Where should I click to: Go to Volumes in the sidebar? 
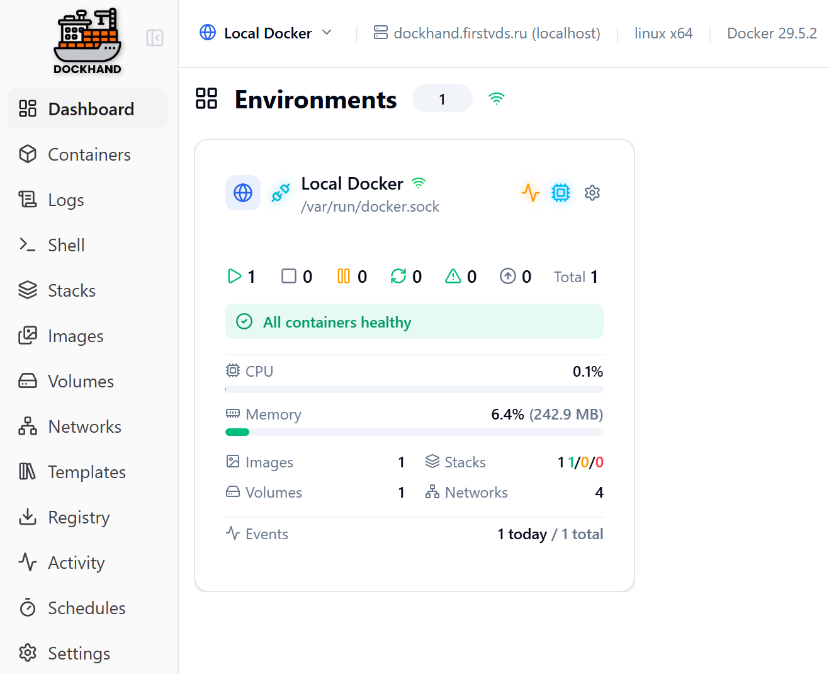[x=87, y=381]
